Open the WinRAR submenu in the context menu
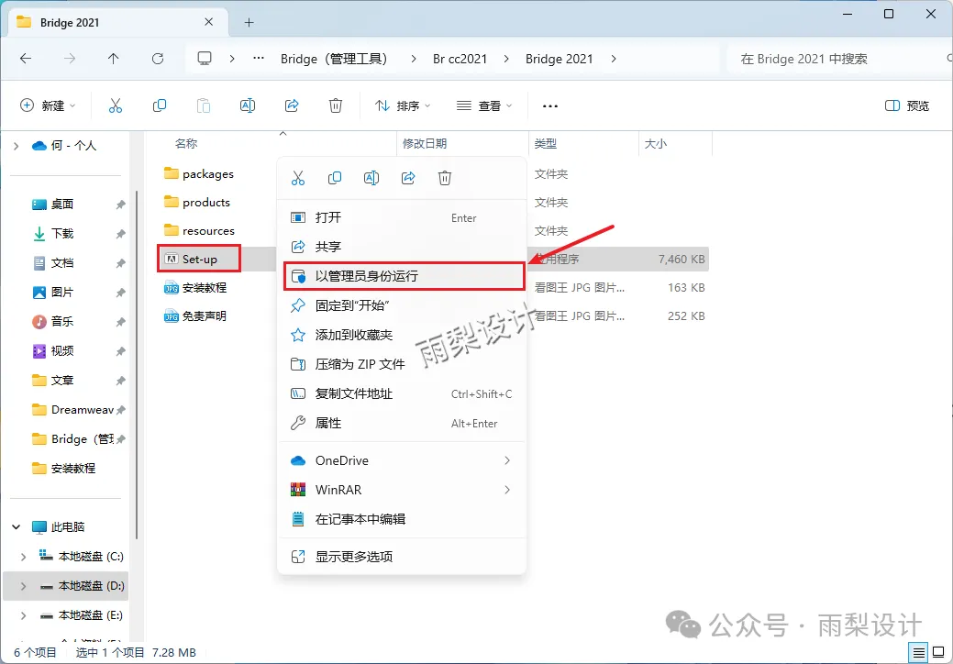 401,490
